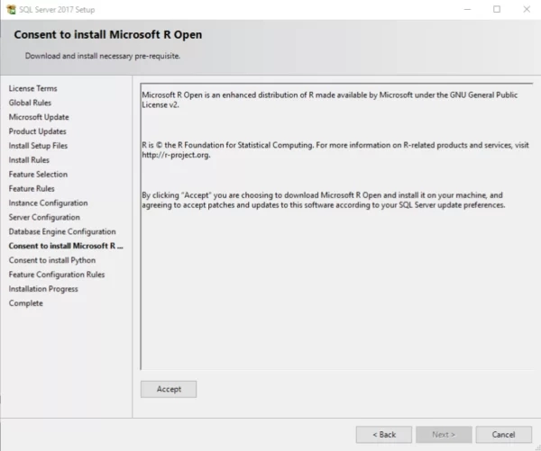Click the SQL Server Setup title bar icon
This screenshot has height=451, width=541.
click(10, 9)
